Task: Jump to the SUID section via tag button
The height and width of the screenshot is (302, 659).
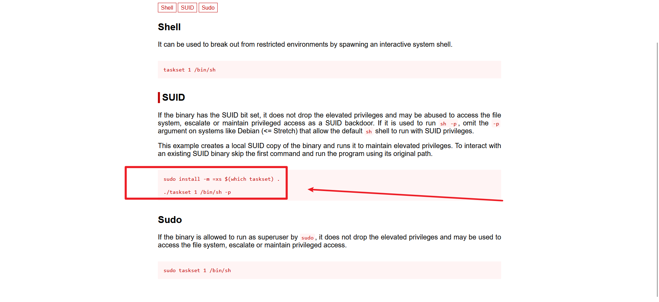Action: click(x=187, y=8)
